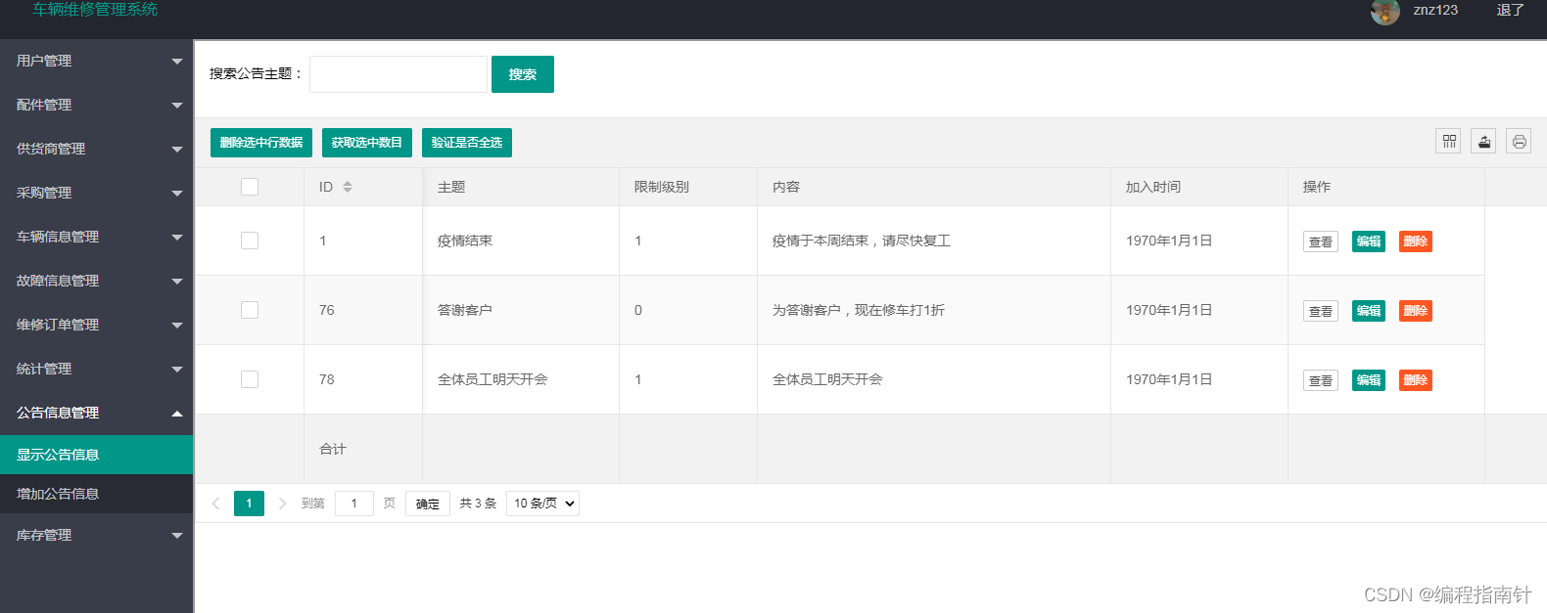
Task: Expand the 统计管理 menu
Action: 96,369
